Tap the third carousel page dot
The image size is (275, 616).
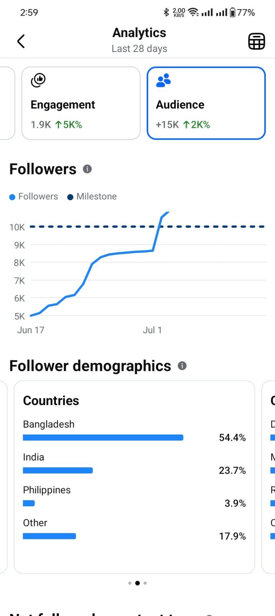[145, 583]
